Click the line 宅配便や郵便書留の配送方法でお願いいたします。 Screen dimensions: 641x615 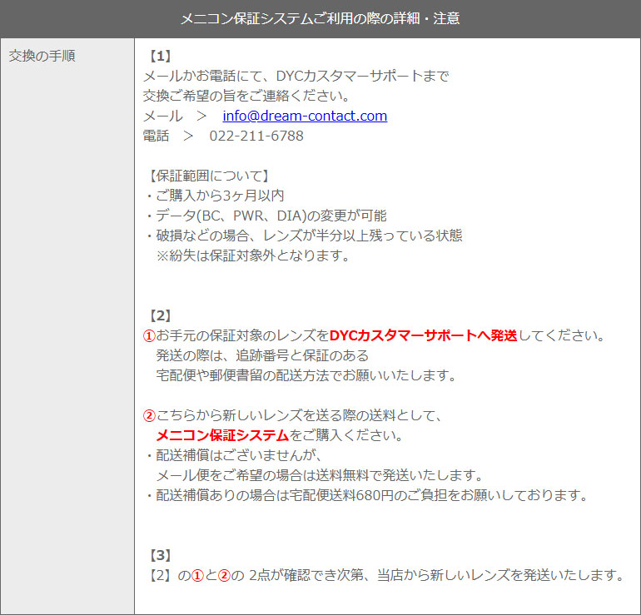tap(306, 375)
